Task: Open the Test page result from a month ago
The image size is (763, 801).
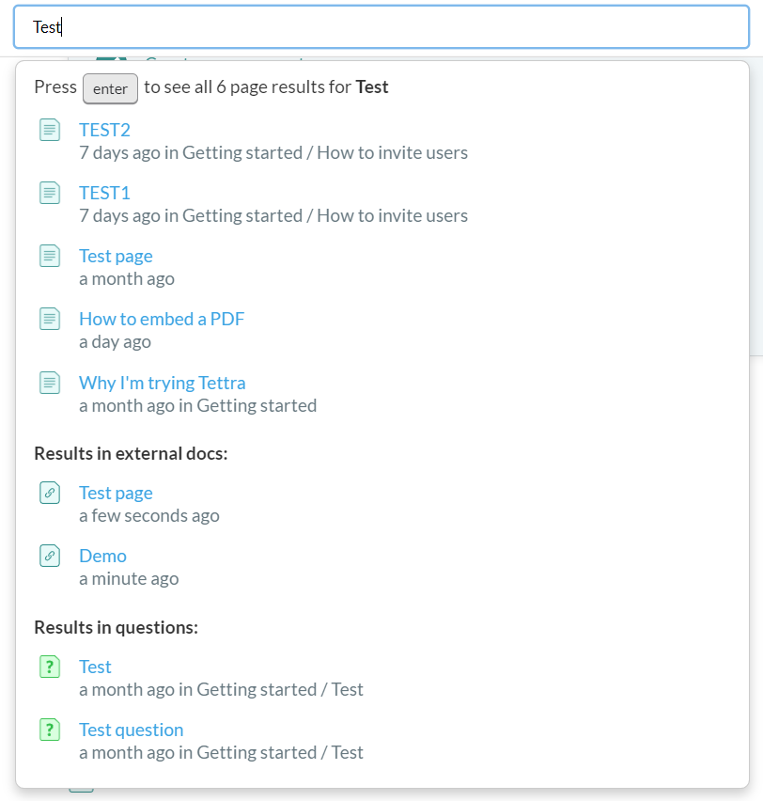Action: (116, 256)
